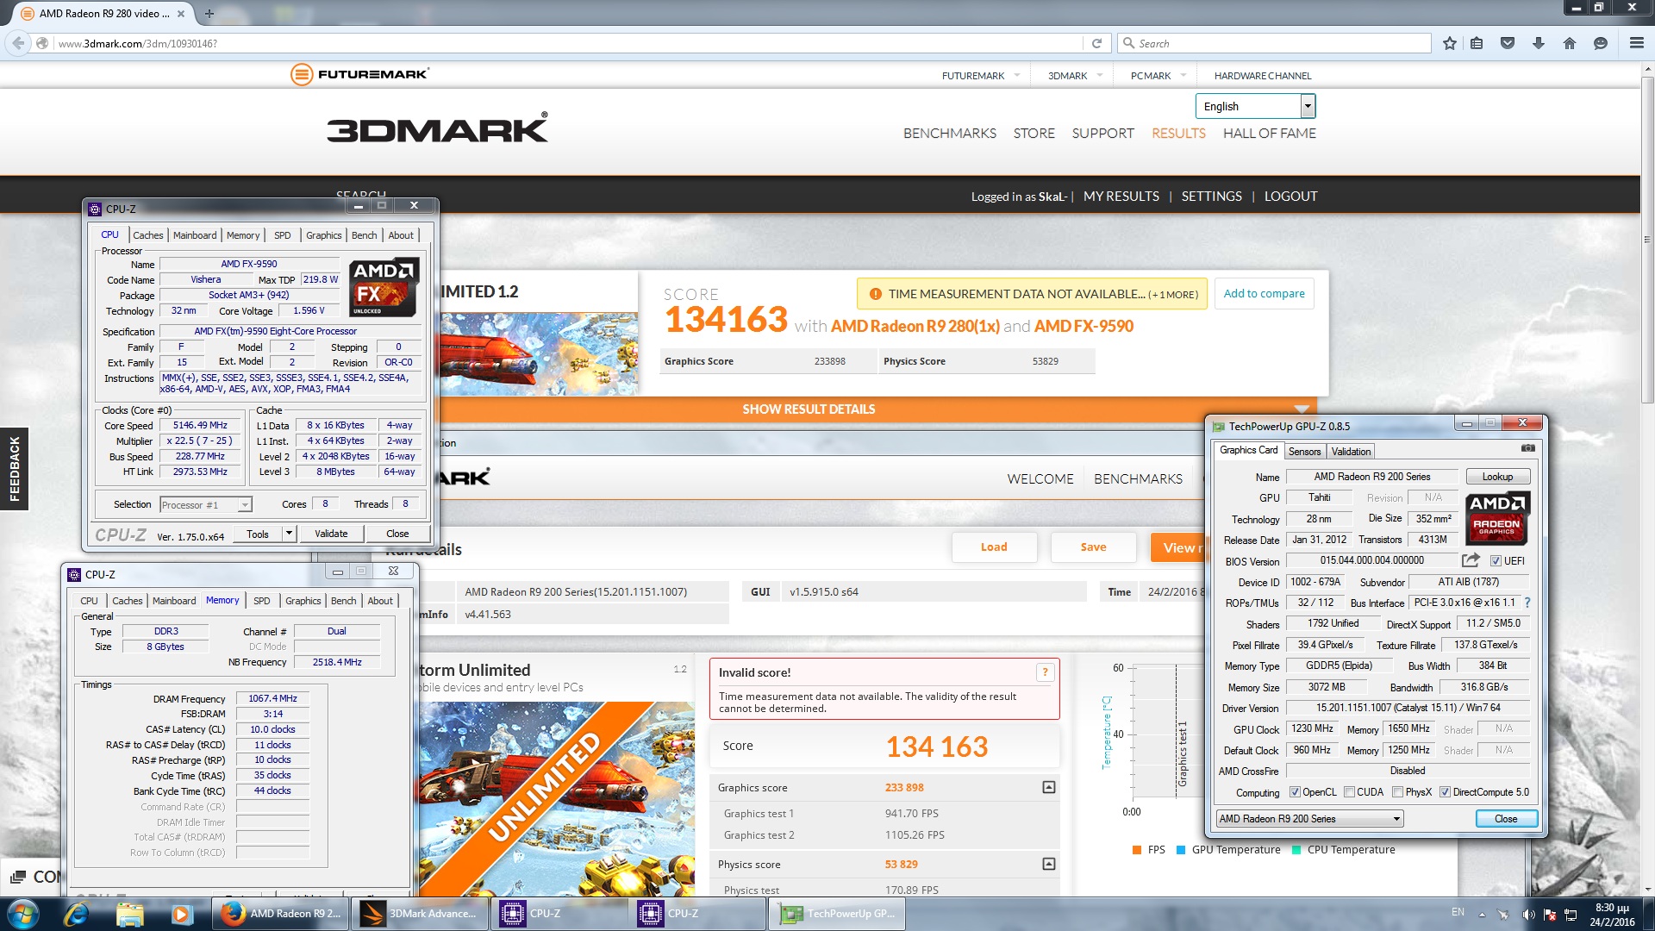Take a GPU-Z screenshot with camera icon
Screen dimensions: 1655x931
1528,448
